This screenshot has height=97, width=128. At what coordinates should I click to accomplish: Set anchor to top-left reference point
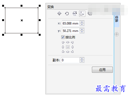coord(63,42)
